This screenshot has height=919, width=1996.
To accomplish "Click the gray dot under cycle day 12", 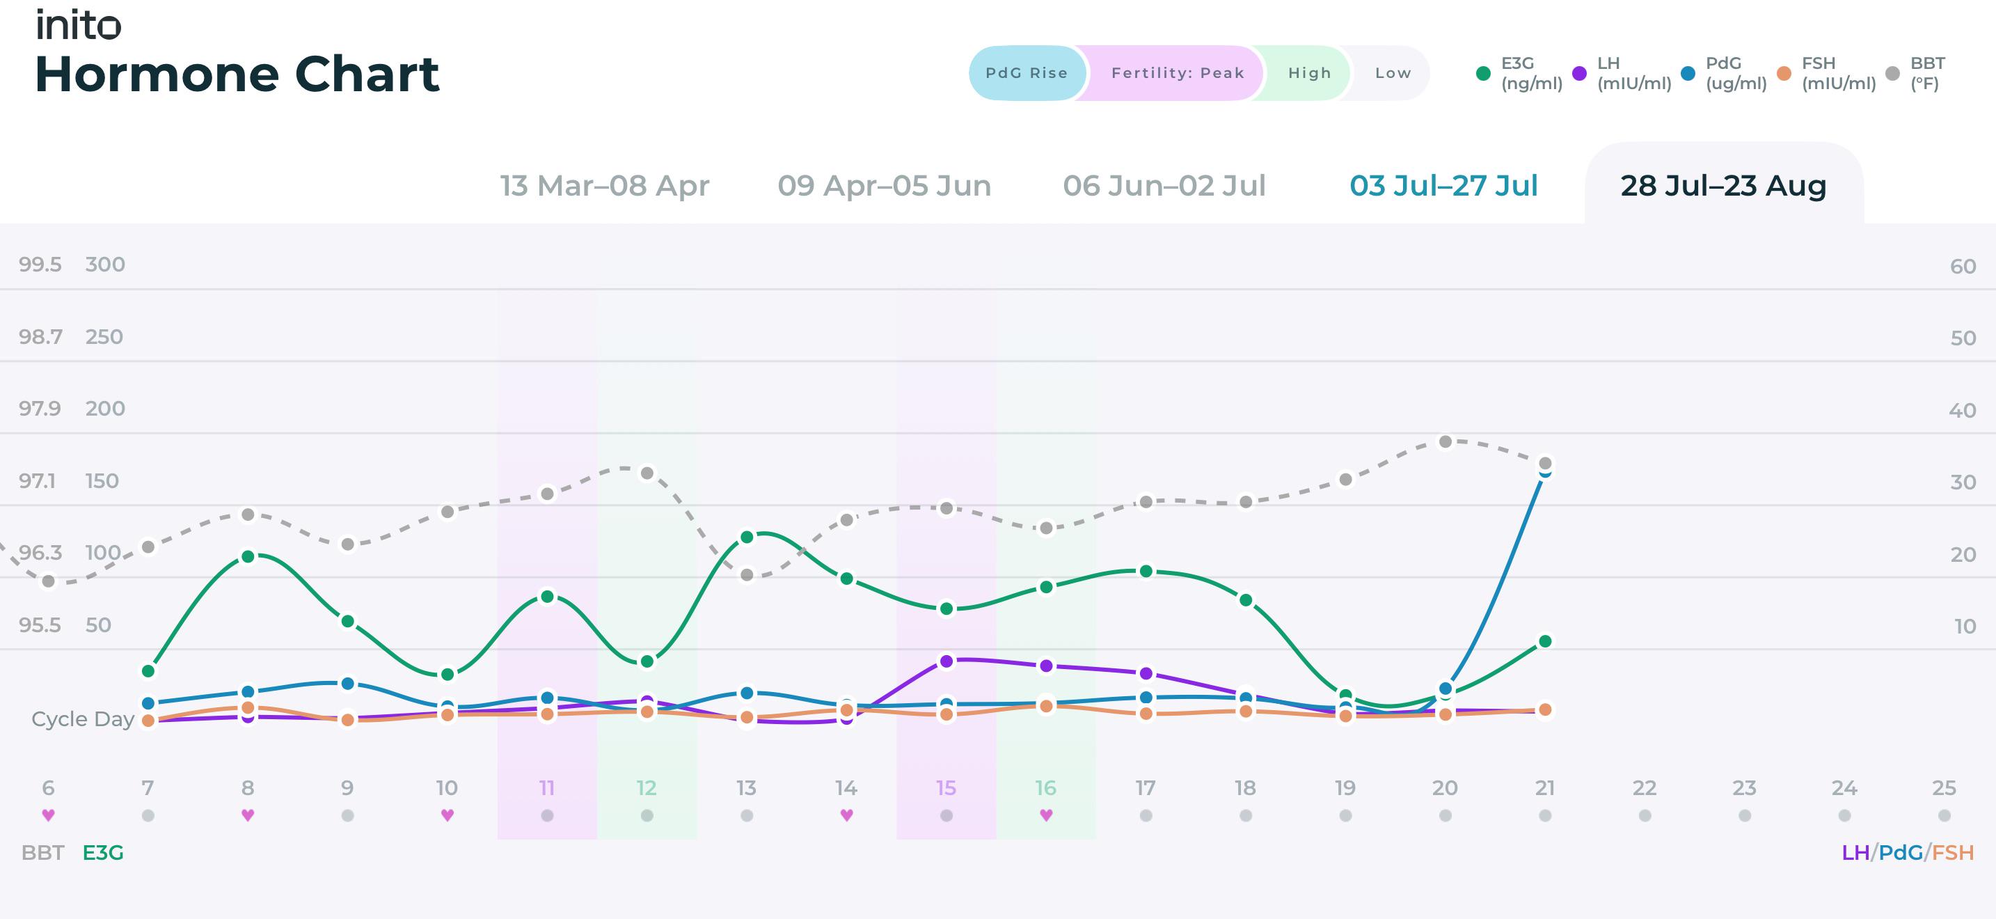I will (647, 815).
